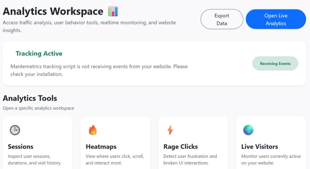Click 'Inspect user sessions' description text

pyautogui.click(x=35, y=159)
